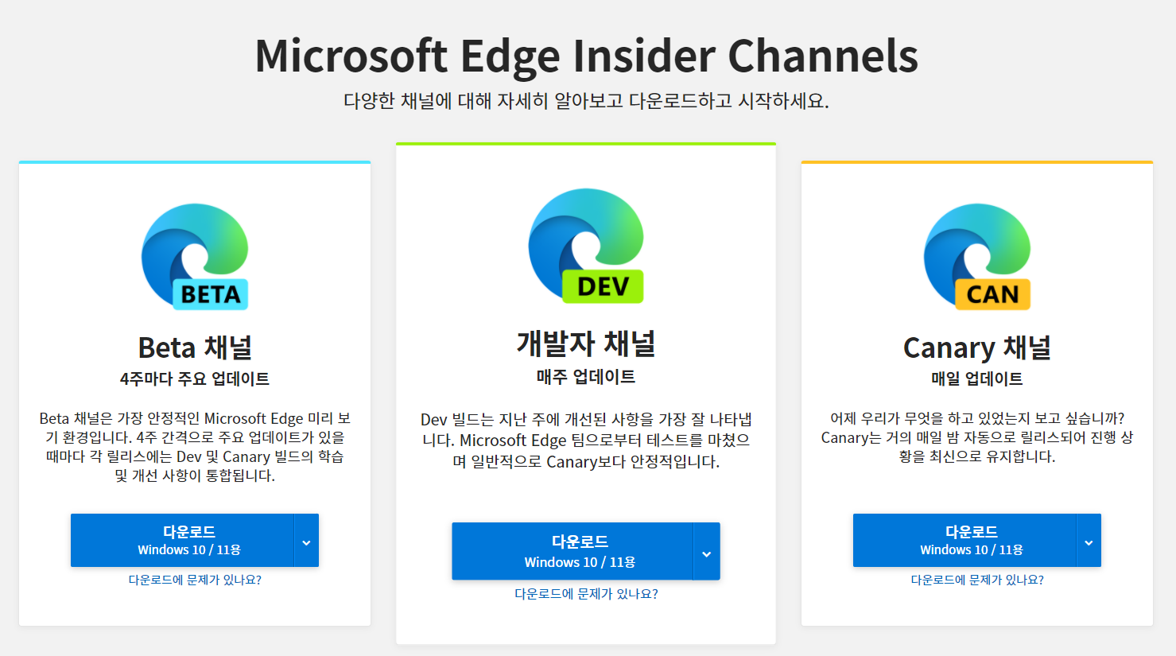Click the Edge Beta logo icon
Image resolution: width=1176 pixels, height=656 pixels.
point(195,257)
